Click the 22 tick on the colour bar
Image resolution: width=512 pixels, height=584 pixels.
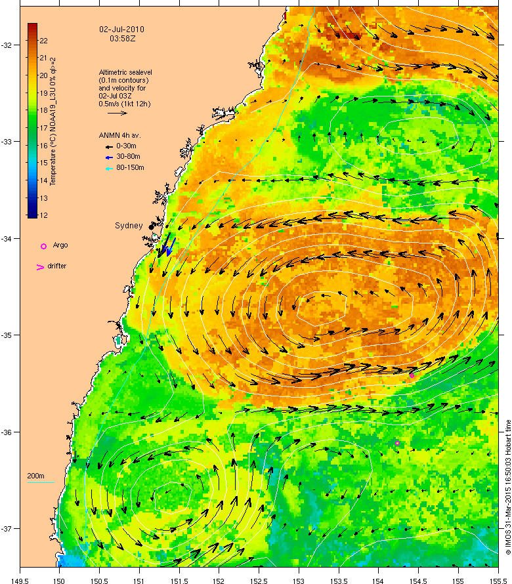43,41
